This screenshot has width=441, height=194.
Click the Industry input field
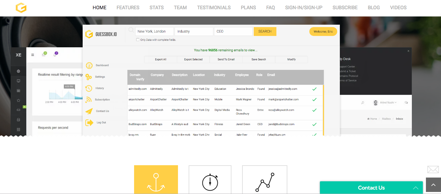(x=194, y=32)
